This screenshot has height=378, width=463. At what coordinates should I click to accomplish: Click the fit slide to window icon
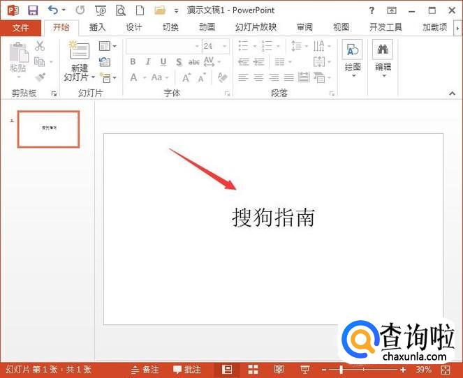[x=446, y=369]
